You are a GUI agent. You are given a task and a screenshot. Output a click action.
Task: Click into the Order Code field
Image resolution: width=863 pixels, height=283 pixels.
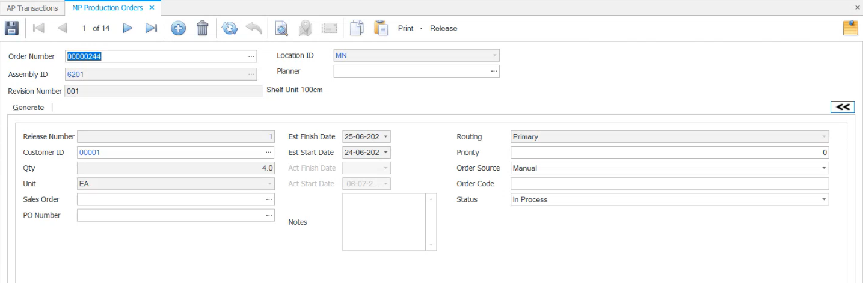[x=669, y=184]
